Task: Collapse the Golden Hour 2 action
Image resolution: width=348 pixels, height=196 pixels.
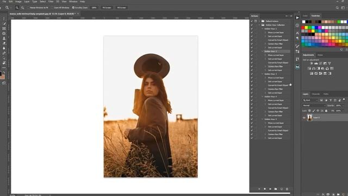Action: 263,51
